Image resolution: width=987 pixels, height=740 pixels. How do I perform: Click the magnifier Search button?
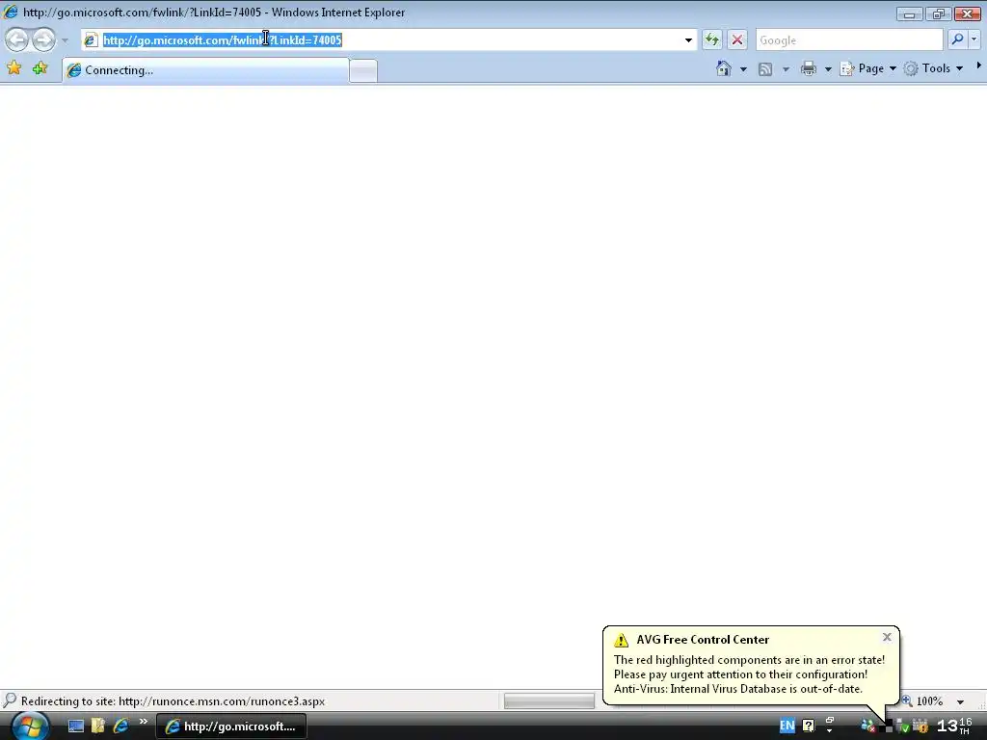coord(957,40)
